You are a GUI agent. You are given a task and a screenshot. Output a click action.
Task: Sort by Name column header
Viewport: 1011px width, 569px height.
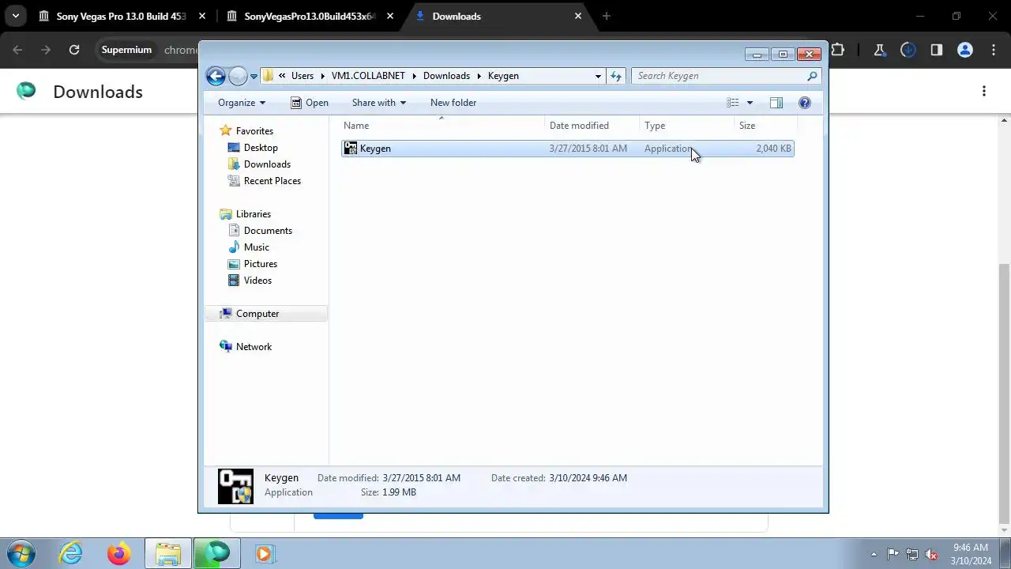[x=442, y=126]
